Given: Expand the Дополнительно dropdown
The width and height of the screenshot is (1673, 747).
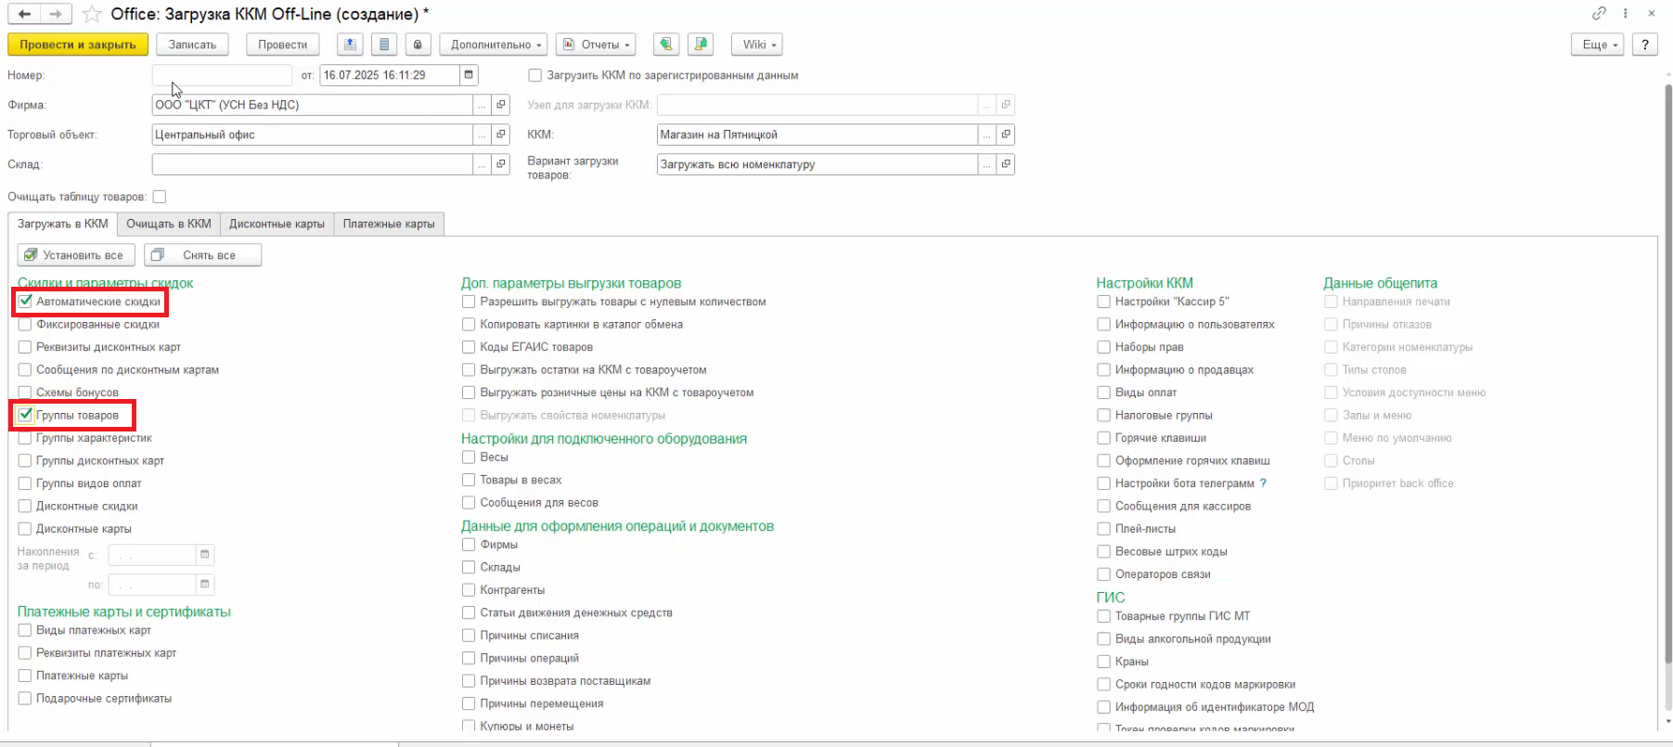Looking at the screenshot, I should [x=495, y=45].
